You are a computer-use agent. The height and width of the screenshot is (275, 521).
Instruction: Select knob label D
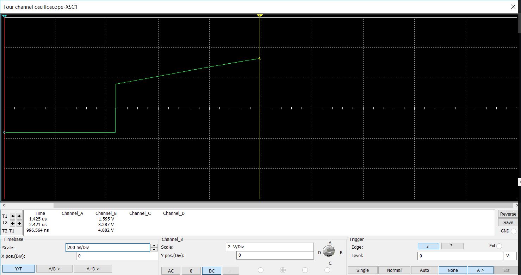click(320, 253)
